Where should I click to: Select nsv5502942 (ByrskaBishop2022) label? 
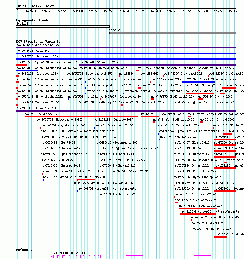96,102
